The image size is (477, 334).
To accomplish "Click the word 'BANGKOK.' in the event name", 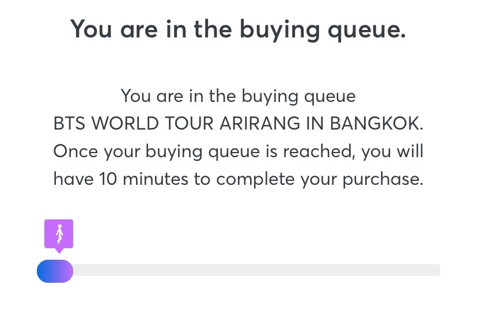I will 377,123.
